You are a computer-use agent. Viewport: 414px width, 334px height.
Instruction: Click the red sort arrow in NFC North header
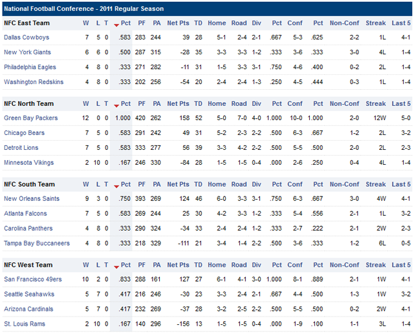[116, 105]
